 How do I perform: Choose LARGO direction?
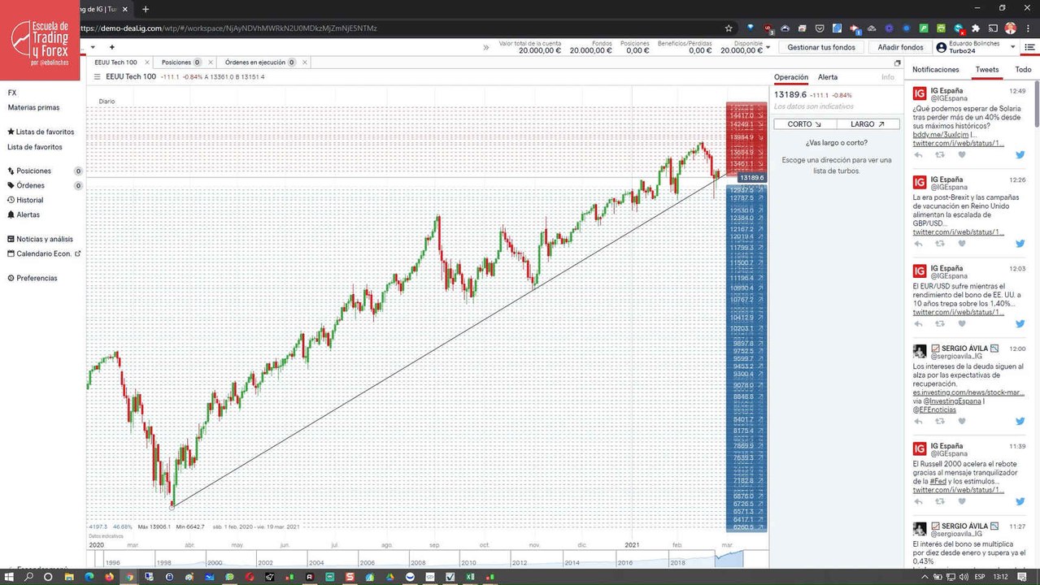[868, 124]
